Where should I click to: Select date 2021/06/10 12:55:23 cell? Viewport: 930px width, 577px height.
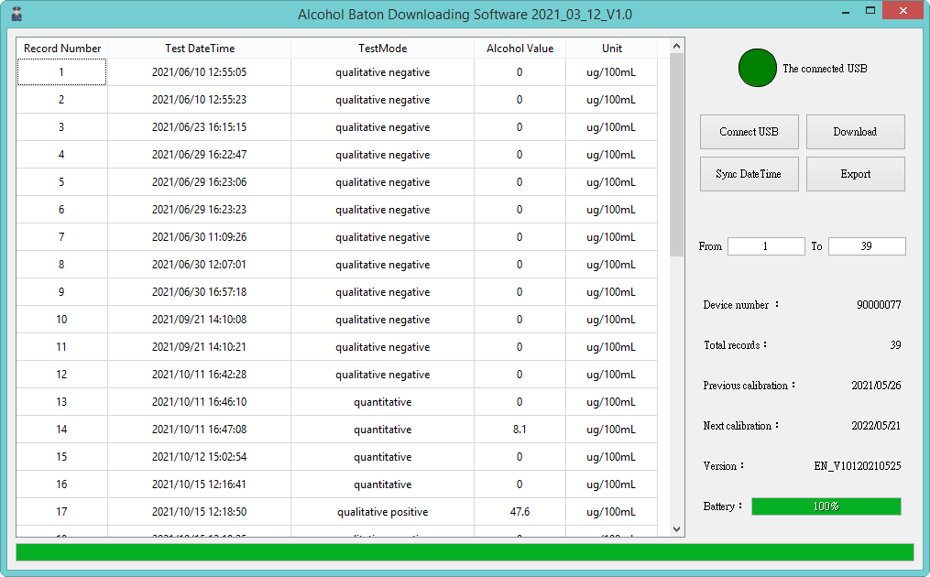pyautogui.click(x=200, y=100)
